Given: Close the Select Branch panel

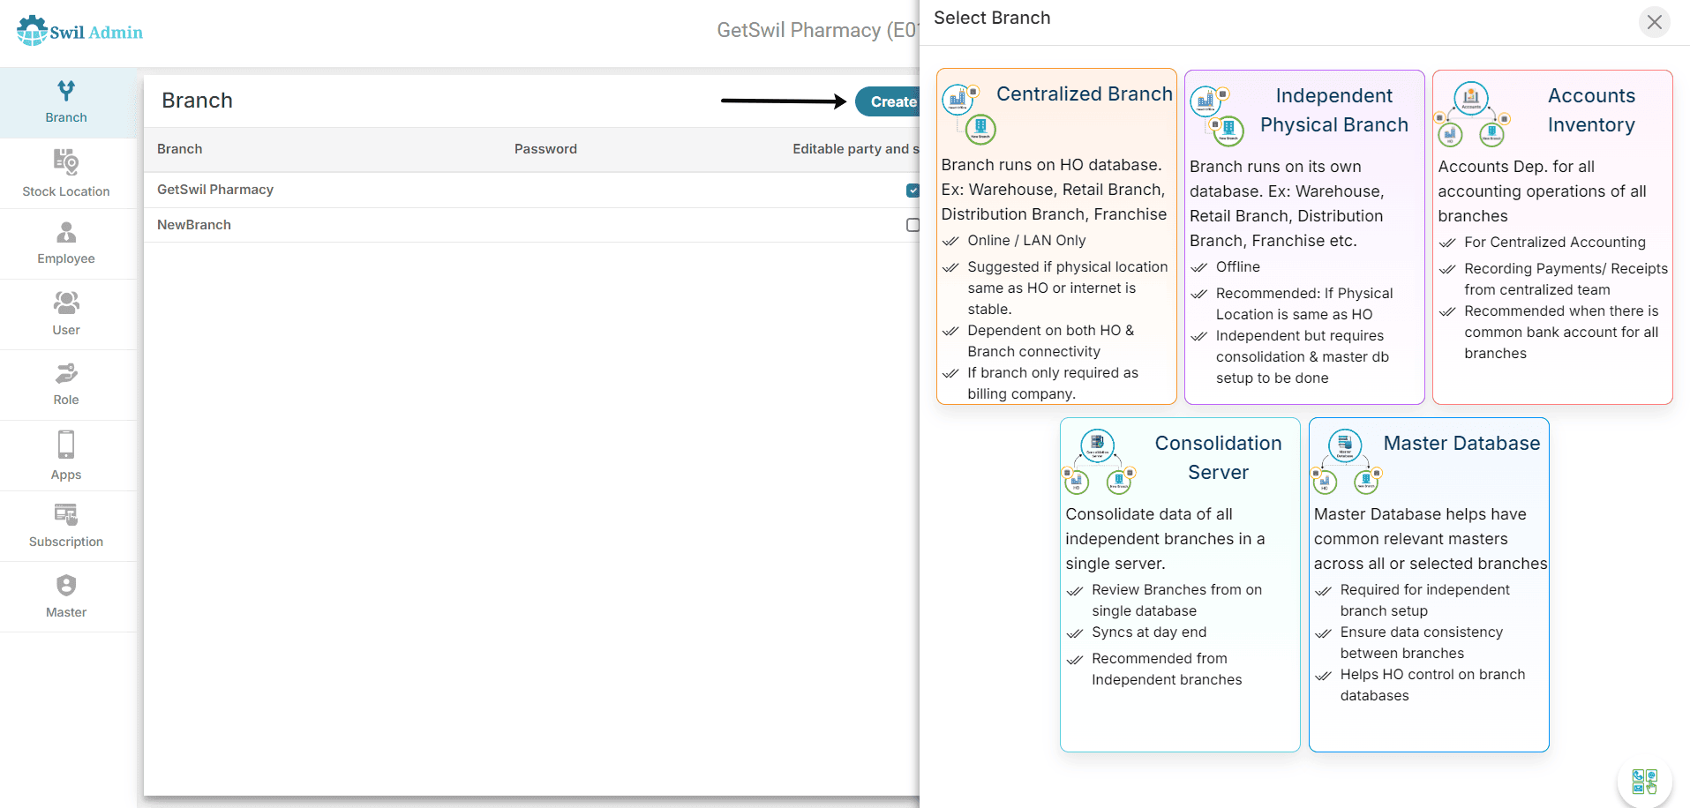Looking at the screenshot, I should click(1655, 22).
